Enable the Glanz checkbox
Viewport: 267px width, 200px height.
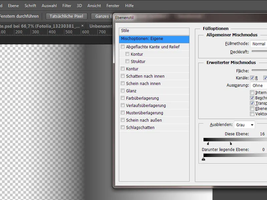coord(122,90)
